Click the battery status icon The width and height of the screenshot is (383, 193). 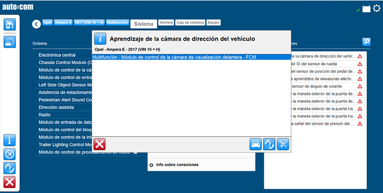pyautogui.click(x=366, y=9)
